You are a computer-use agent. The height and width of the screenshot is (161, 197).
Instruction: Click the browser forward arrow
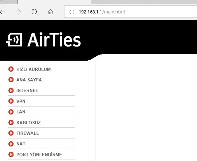(18, 12)
